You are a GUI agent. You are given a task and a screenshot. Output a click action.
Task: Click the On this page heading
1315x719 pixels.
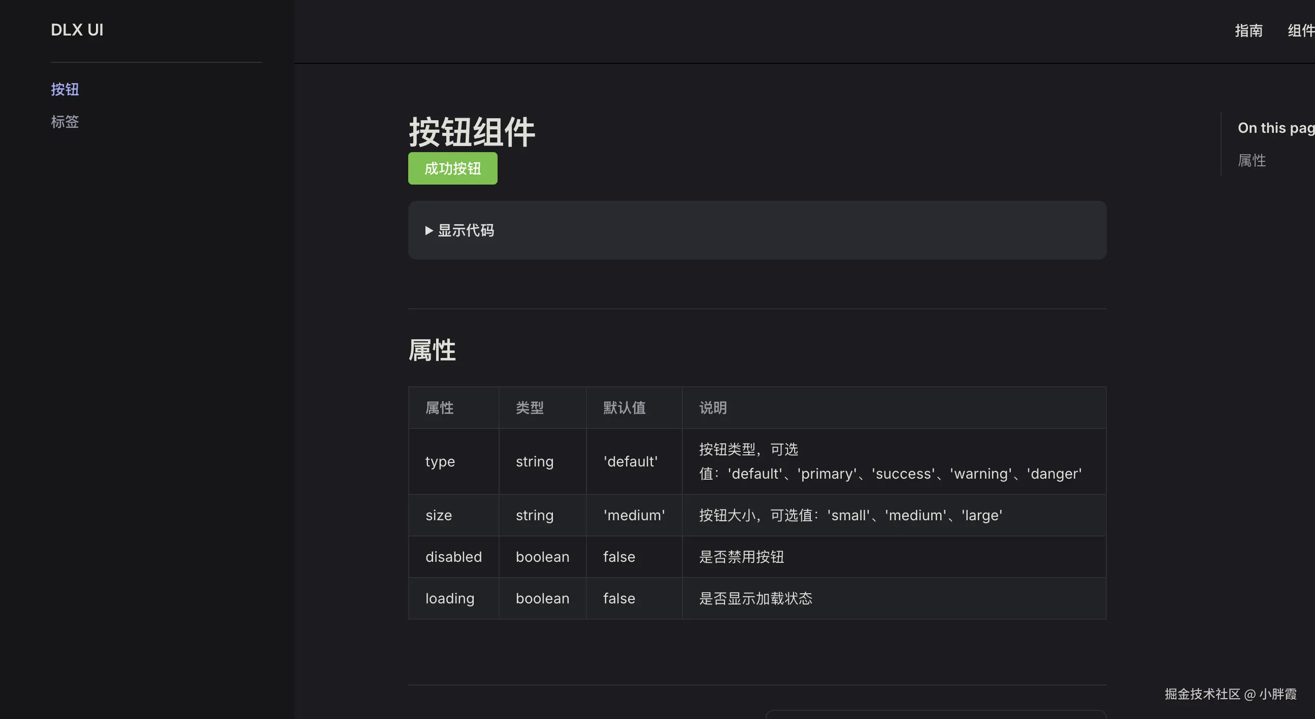pos(1275,128)
